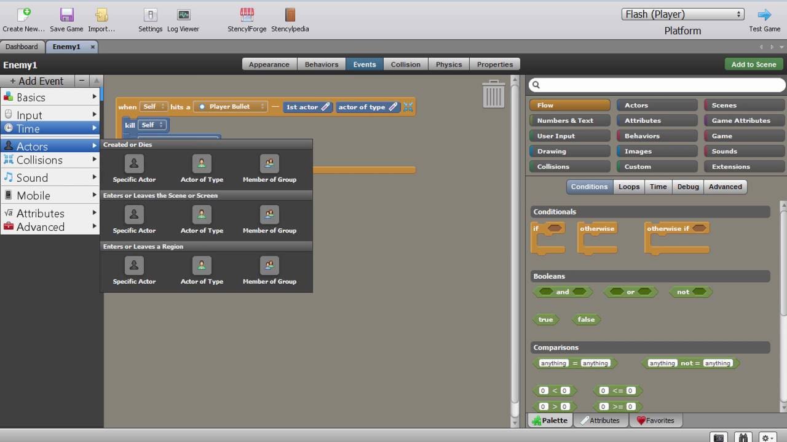
Task: Switch to the Properties tab
Action: pyautogui.click(x=495, y=64)
